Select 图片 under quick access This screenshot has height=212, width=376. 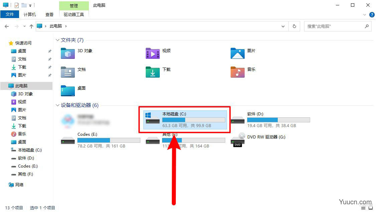(x=22, y=75)
